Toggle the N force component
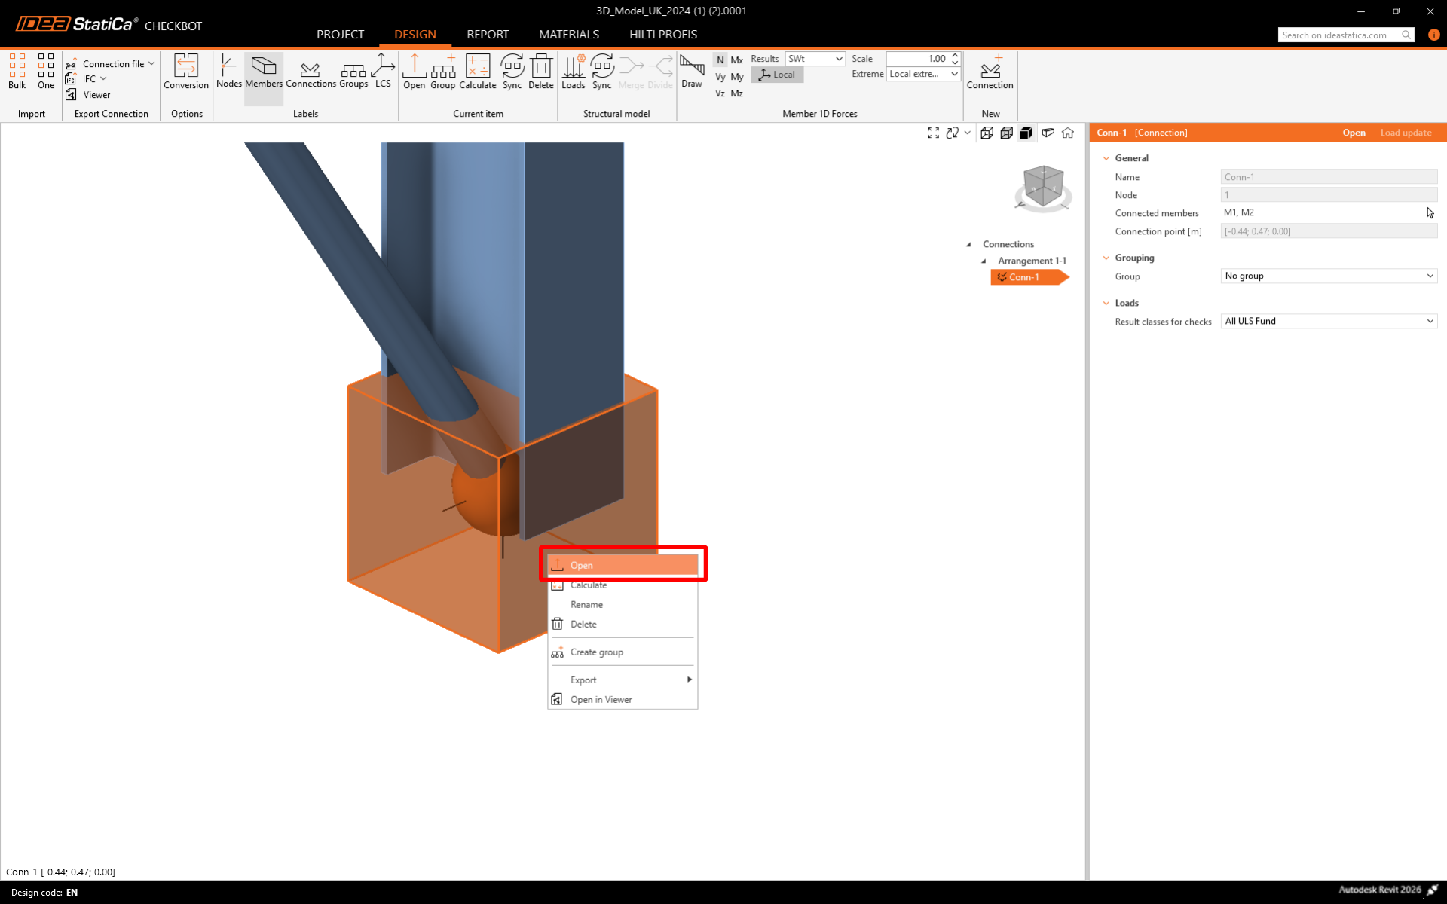The width and height of the screenshot is (1447, 904). 720,60
